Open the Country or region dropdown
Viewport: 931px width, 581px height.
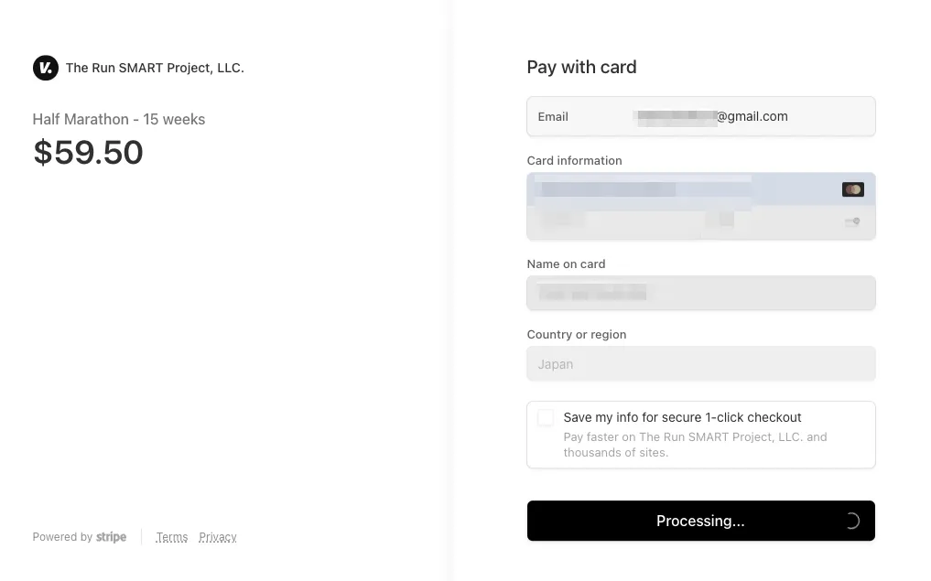coord(700,364)
